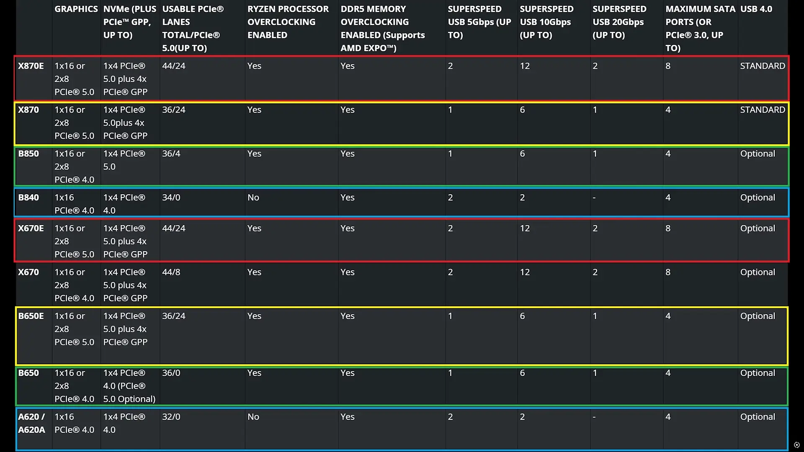This screenshot has height=452, width=804.
Task: Click the No overclocking value in B840 row
Action: pos(253,198)
